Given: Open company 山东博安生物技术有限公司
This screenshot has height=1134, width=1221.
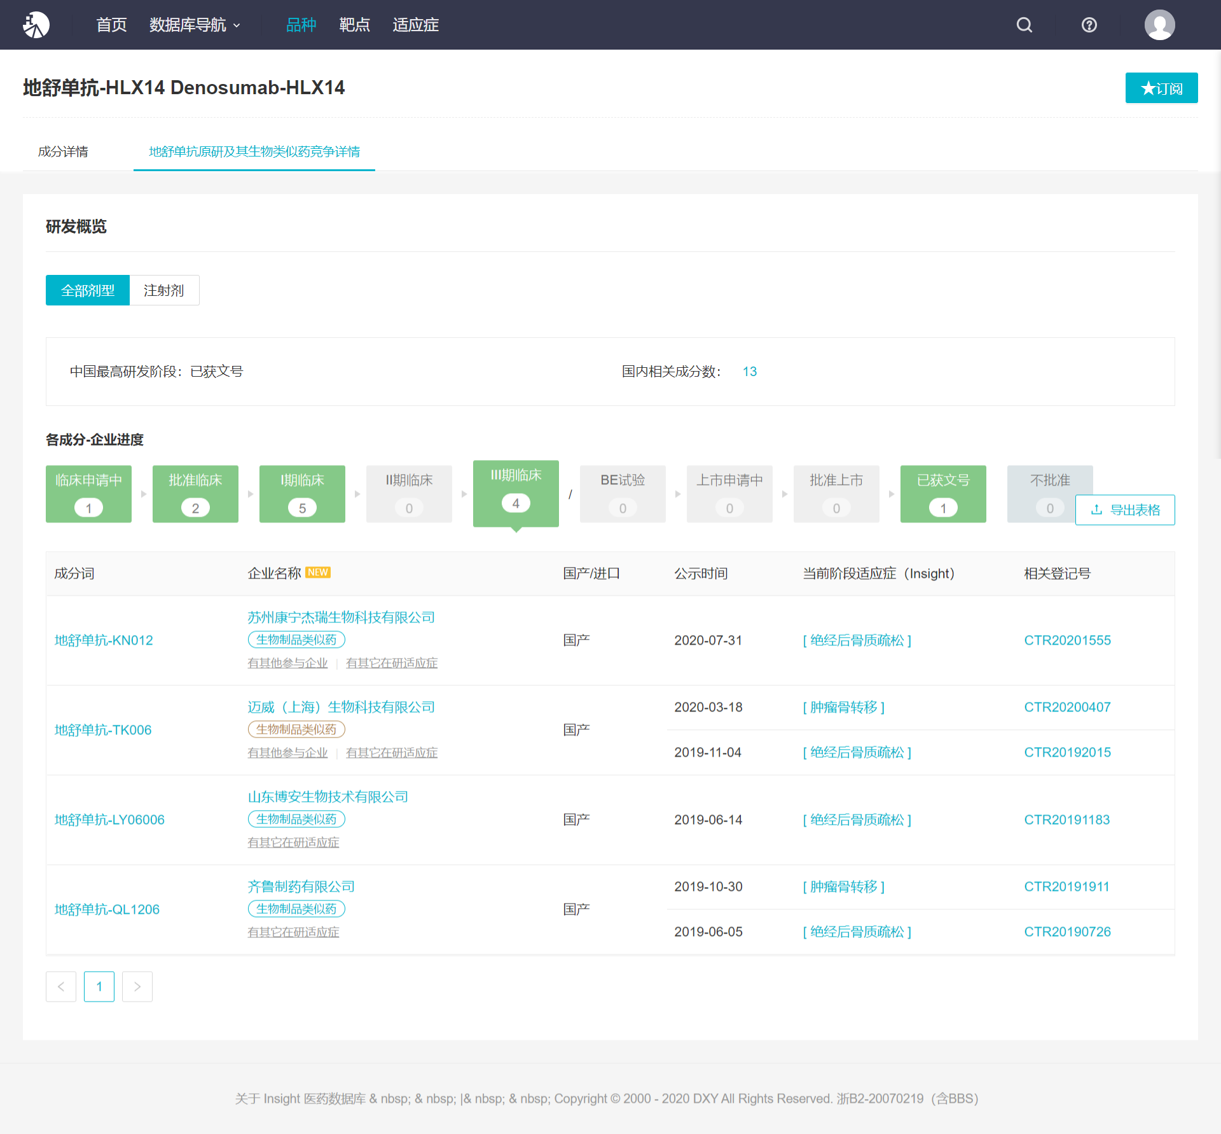Looking at the screenshot, I should (x=328, y=797).
